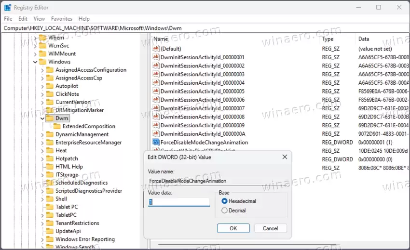
Task: Click the WIMMount folder icon
Action: [42, 54]
